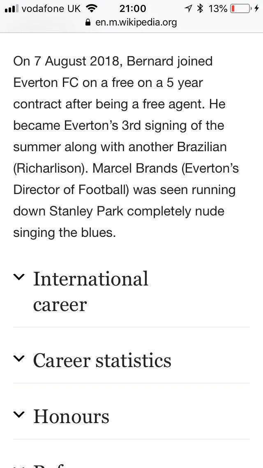Expand International career using its chevron
The width and height of the screenshot is (263, 468).
pos(19,277)
